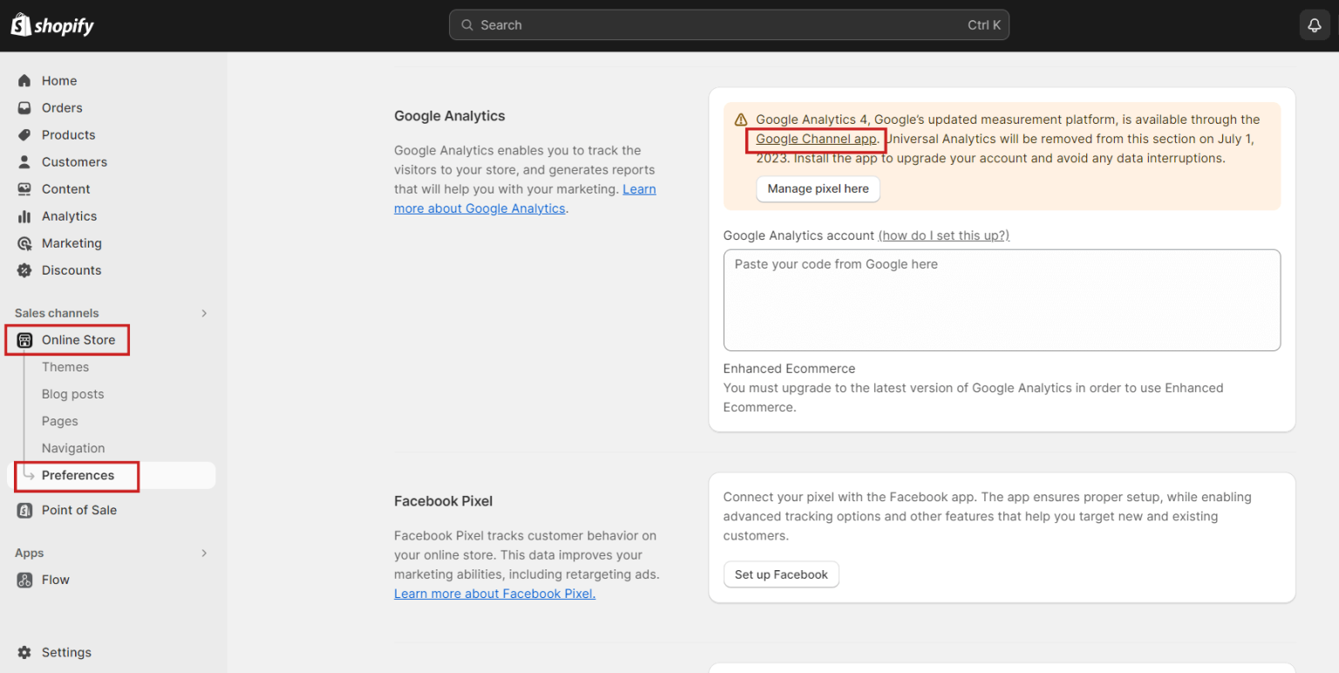The image size is (1339, 673).
Task: Click the Google Analytics code field
Action: click(x=1001, y=299)
